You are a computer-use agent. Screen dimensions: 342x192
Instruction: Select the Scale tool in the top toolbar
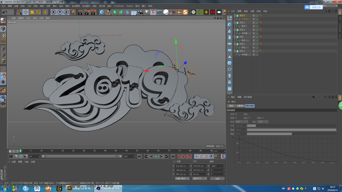point(32,12)
